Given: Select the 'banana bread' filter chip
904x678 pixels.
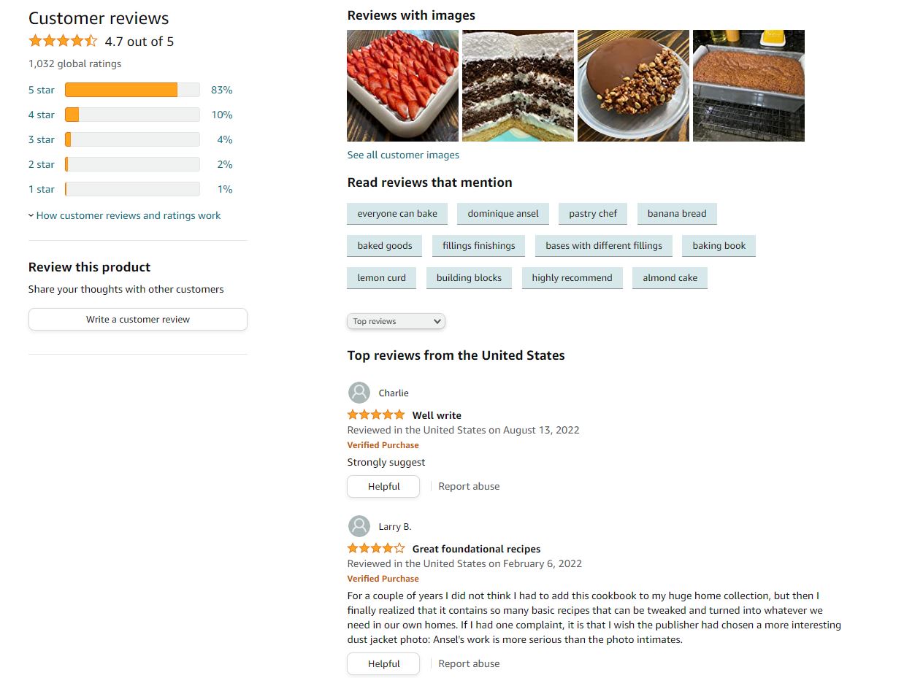Looking at the screenshot, I should tap(677, 213).
